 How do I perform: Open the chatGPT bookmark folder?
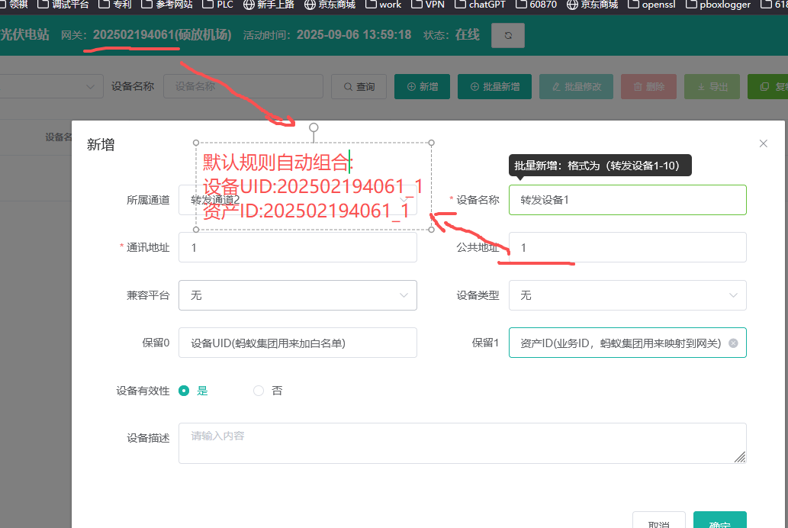[481, 5]
